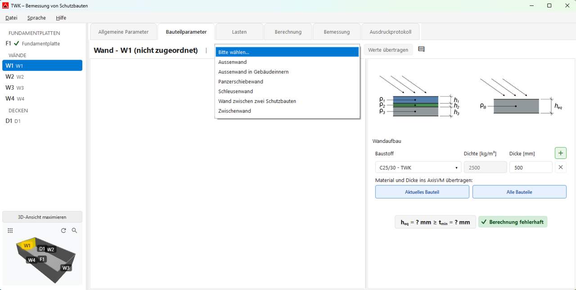This screenshot has height=290, width=576.
Task: Remove the C25/30 layer using the X icon
Action: click(x=560, y=167)
